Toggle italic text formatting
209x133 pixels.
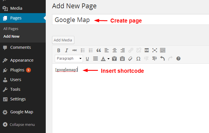click(x=67, y=51)
